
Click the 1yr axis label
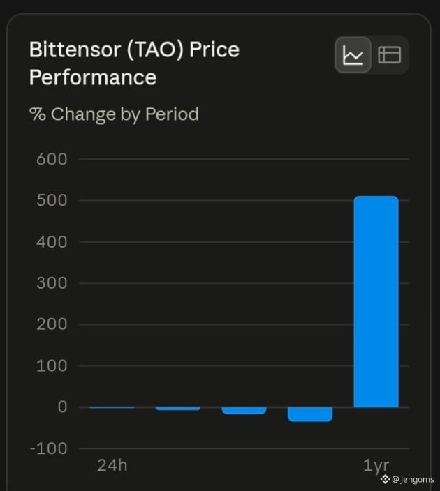pyautogui.click(x=376, y=466)
